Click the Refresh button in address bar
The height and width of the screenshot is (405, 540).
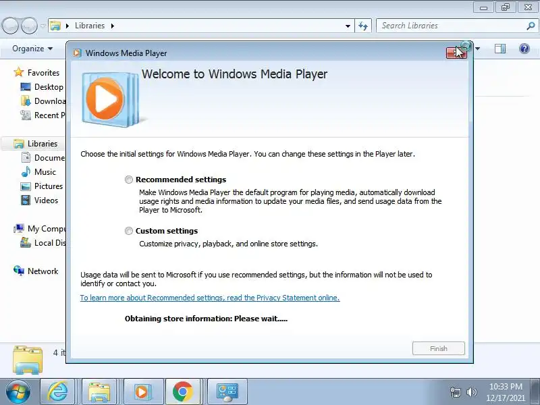coord(363,26)
